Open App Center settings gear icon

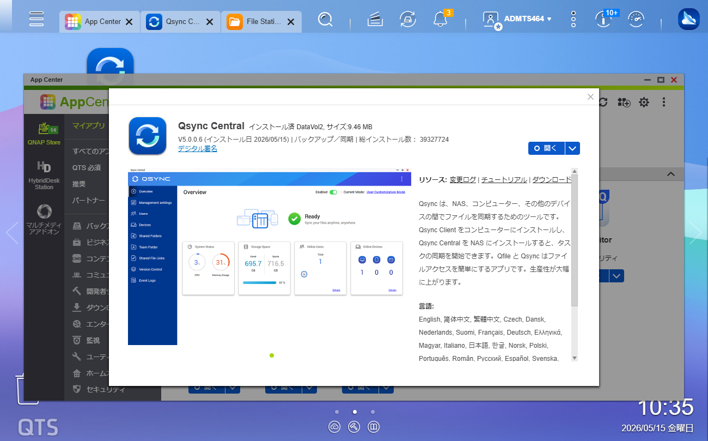[644, 102]
